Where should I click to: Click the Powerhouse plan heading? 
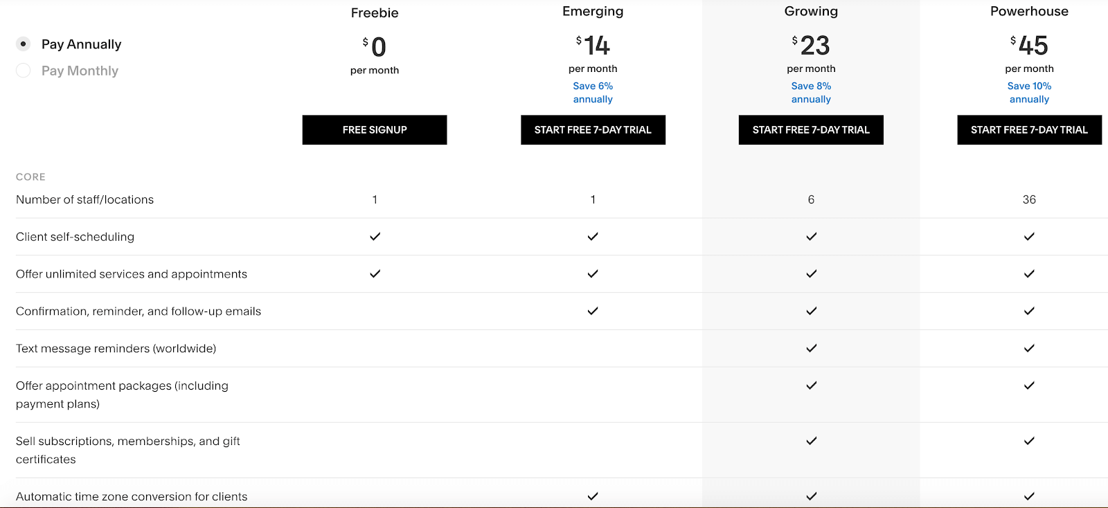coord(1029,11)
